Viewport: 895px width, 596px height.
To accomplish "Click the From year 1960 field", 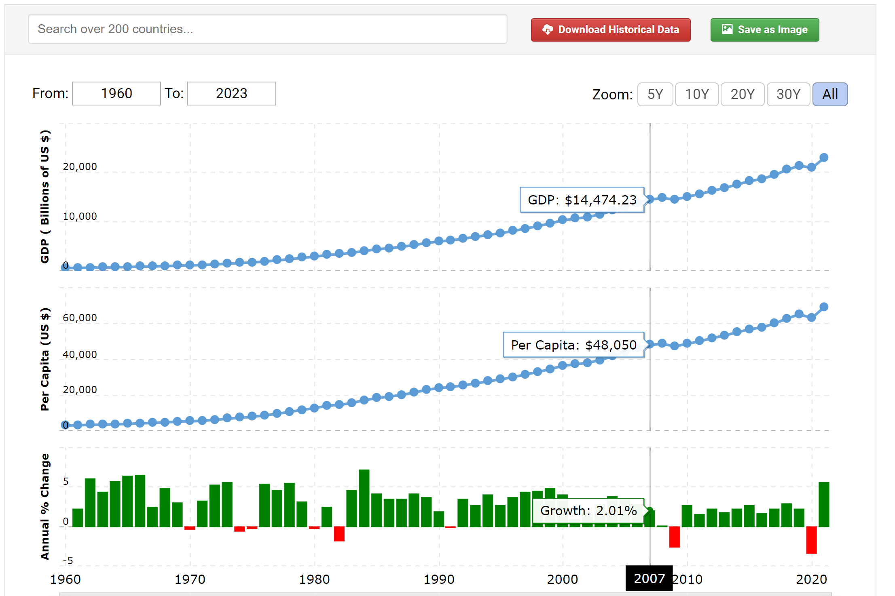I will coord(116,94).
